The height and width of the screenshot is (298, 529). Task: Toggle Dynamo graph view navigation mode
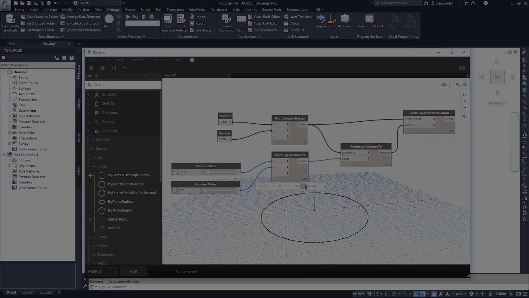point(461,85)
